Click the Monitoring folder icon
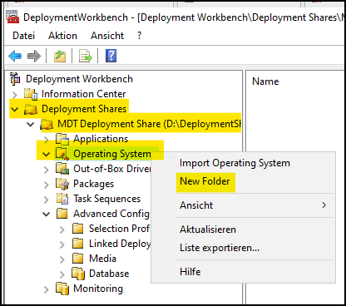Viewport: 346px width, 306px height. pos(62,289)
